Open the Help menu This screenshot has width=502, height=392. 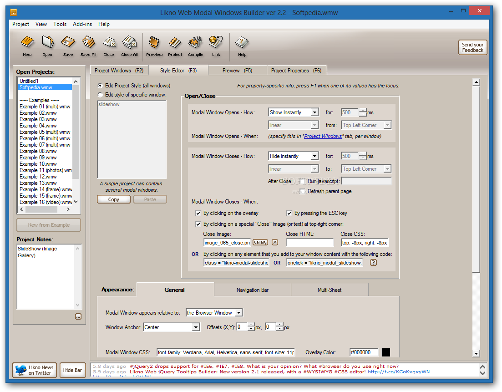104,24
